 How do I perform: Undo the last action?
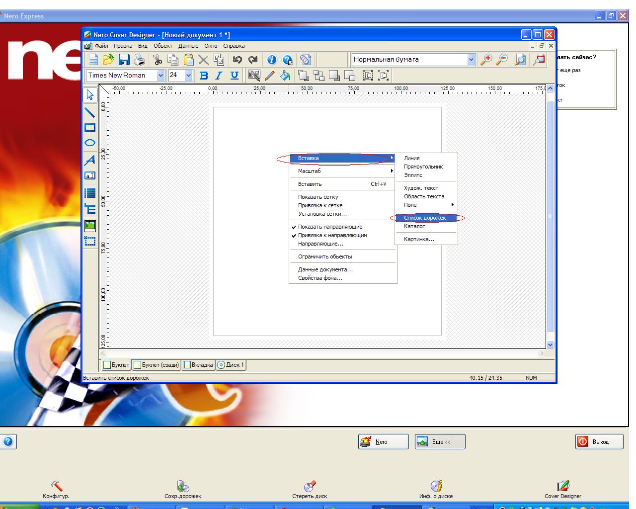click(x=238, y=60)
